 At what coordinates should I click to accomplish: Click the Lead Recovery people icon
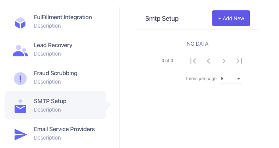point(20,51)
